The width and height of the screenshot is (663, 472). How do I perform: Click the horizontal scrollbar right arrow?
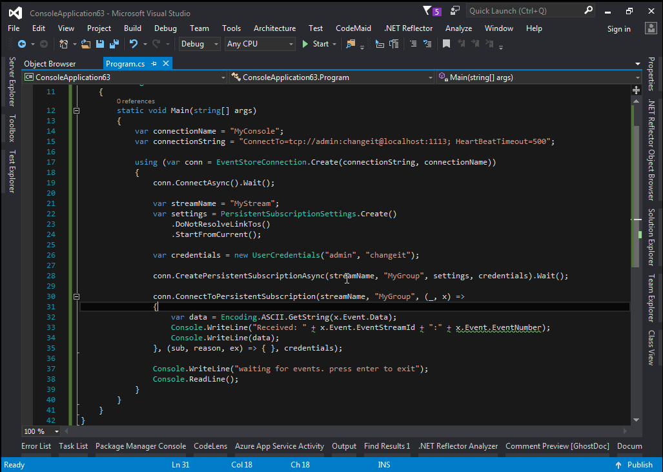click(625, 431)
